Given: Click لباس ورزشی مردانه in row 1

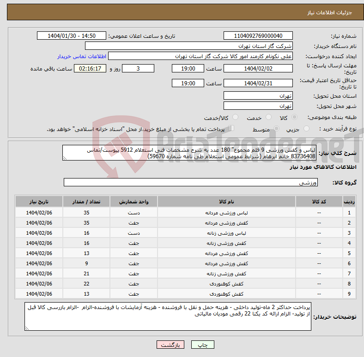Looking at the screenshot, I should click(x=226, y=213).
